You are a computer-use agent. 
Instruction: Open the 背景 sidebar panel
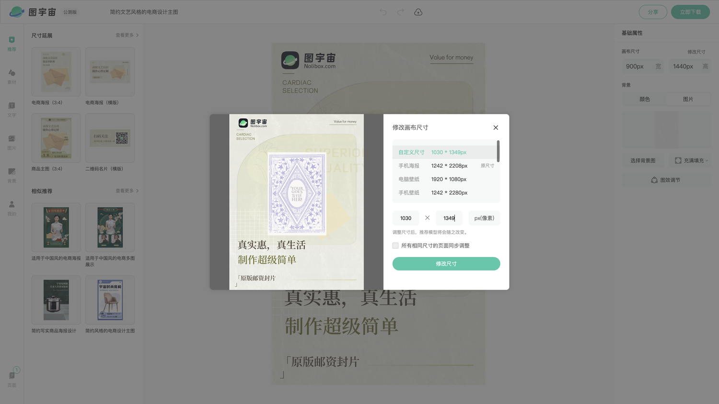(x=12, y=175)
